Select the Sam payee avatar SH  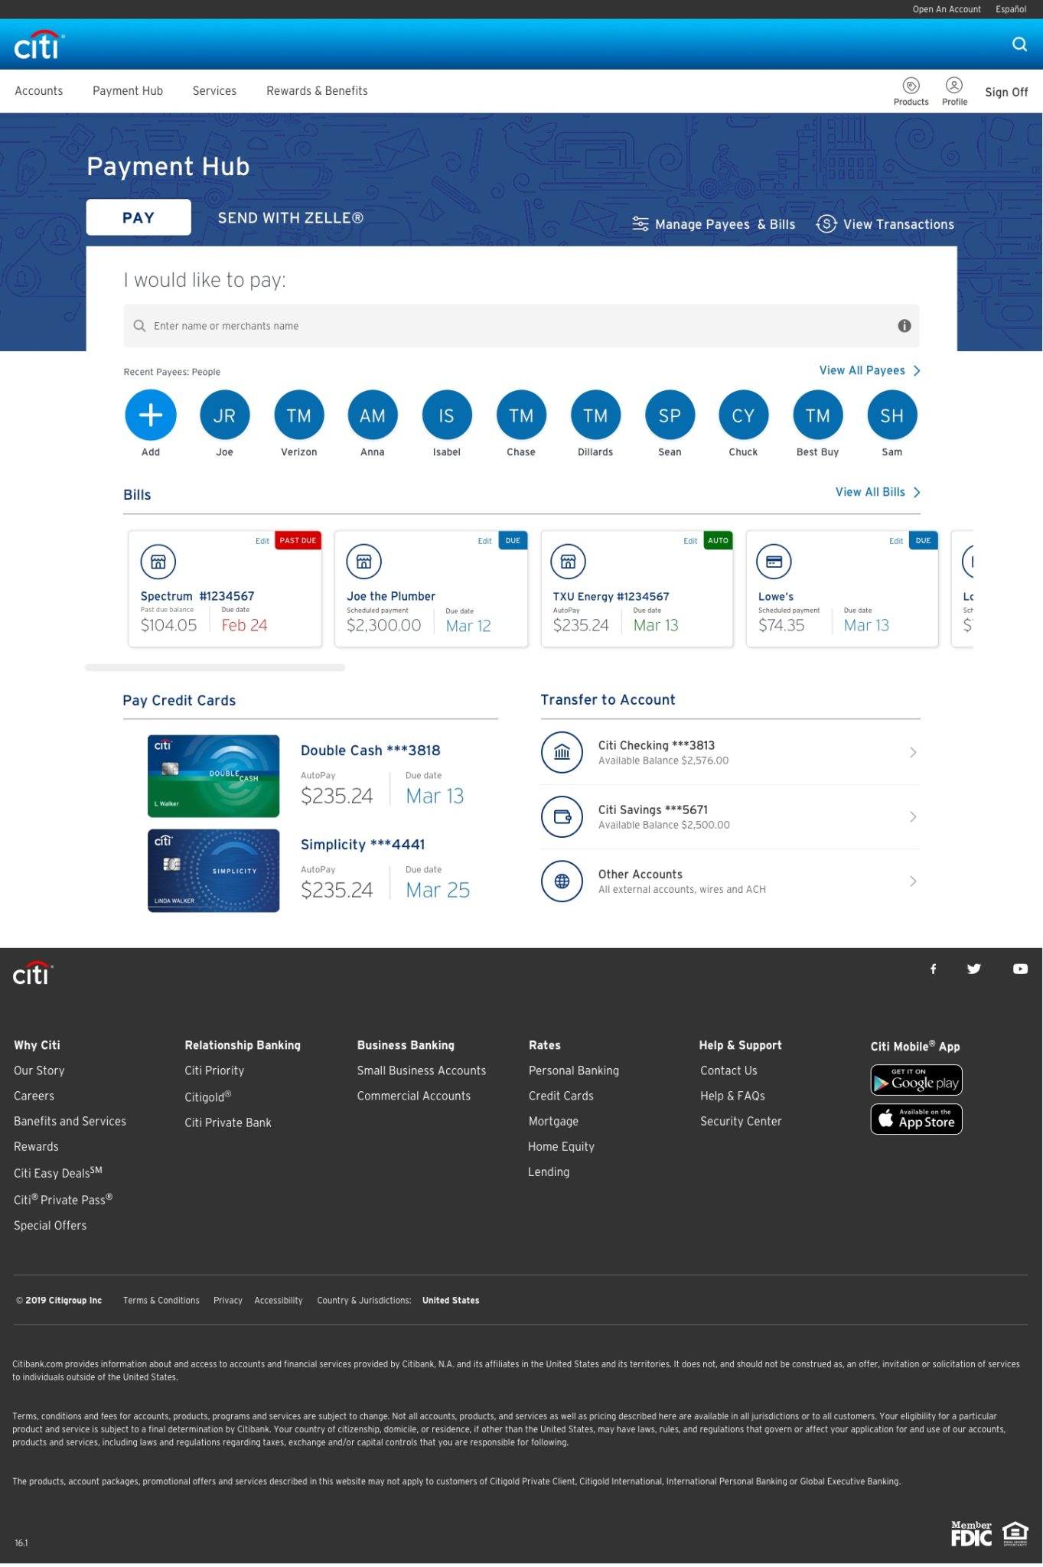[891, 415]
